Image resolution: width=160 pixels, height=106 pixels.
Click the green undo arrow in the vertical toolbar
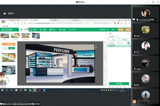tap(105, 71)
